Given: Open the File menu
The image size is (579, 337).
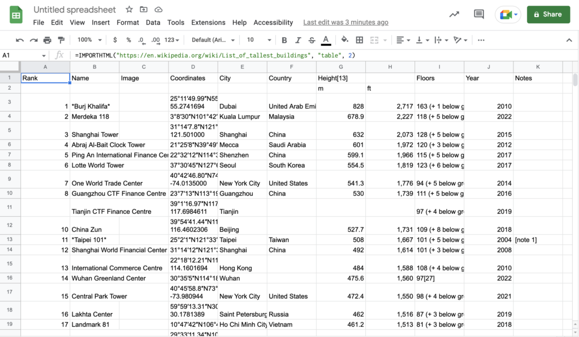Looking at the screenshot, I should coord(38,23).
